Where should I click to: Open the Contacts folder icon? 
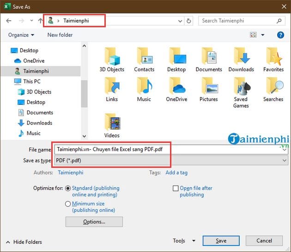144,60
